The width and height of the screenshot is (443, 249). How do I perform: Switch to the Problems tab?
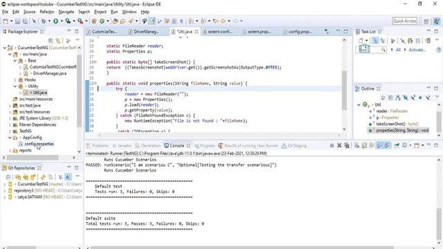click(x=98, y=146)
